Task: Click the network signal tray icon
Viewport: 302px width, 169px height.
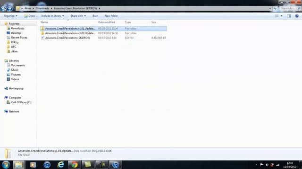Action: pyautogui.click(x=277, y=165)
